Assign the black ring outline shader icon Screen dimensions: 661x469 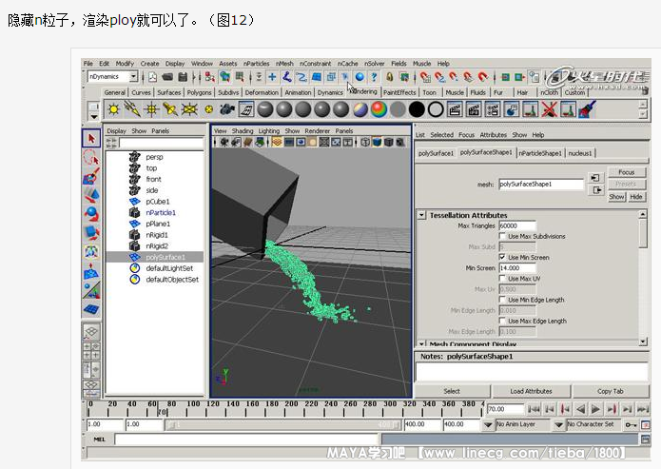436,109
